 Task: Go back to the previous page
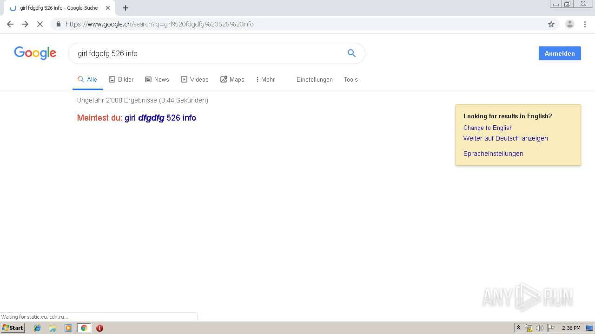pos(10,24)
